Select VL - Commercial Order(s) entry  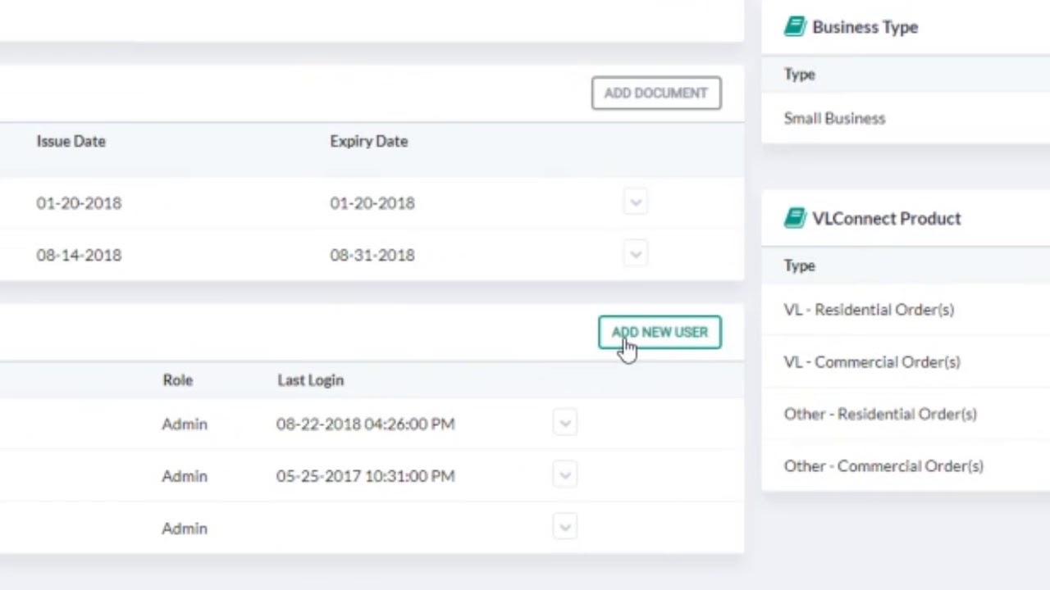coord(872,361)
